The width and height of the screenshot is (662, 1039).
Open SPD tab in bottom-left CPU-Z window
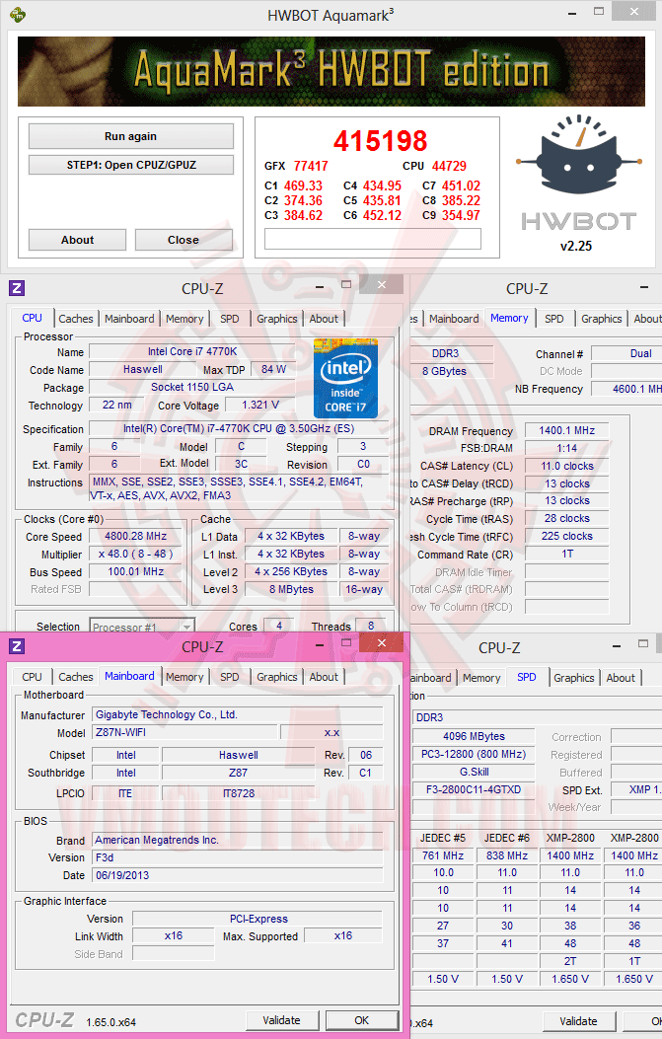230,677
